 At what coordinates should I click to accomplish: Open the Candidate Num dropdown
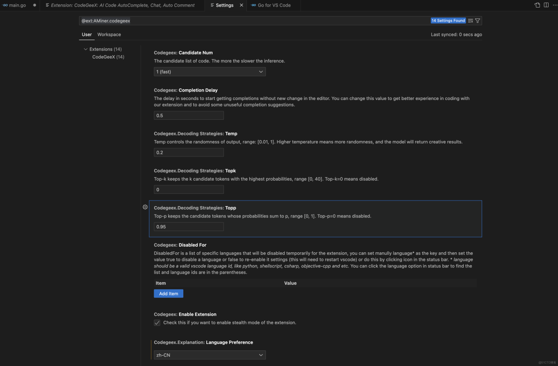210,72
